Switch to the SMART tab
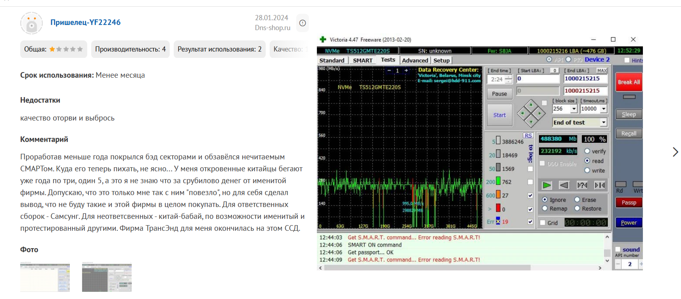The height and width of the screenshot is (299, 681). coord(363,60)
